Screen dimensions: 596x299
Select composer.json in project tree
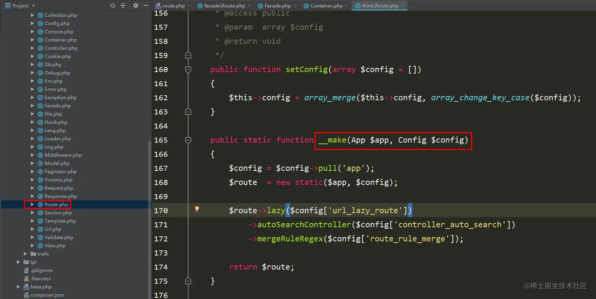click(47, 295)
